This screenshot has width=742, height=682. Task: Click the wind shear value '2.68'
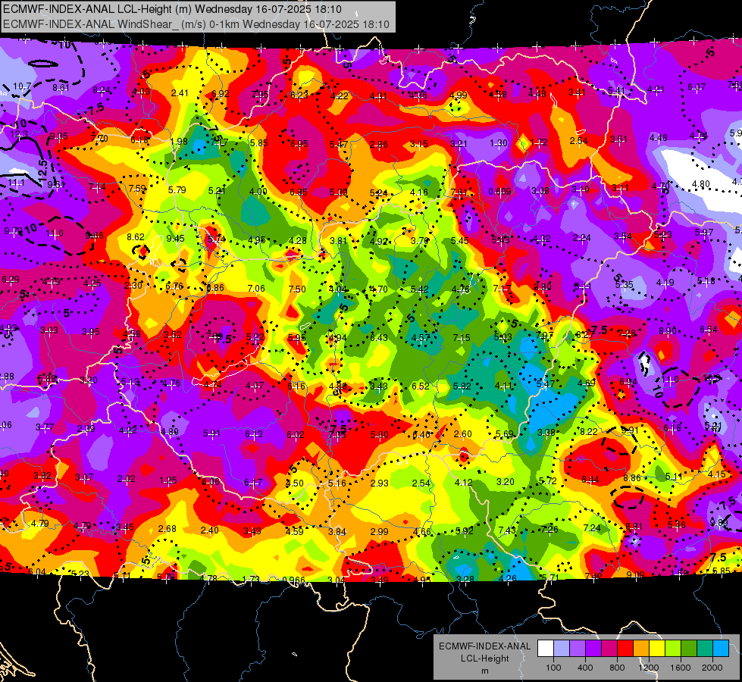click(167, 529)
